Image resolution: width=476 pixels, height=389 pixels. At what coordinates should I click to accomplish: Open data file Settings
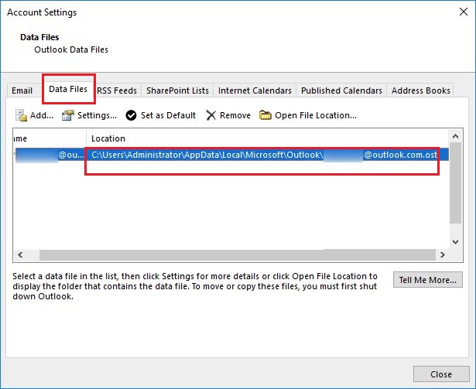pos(89,115)
